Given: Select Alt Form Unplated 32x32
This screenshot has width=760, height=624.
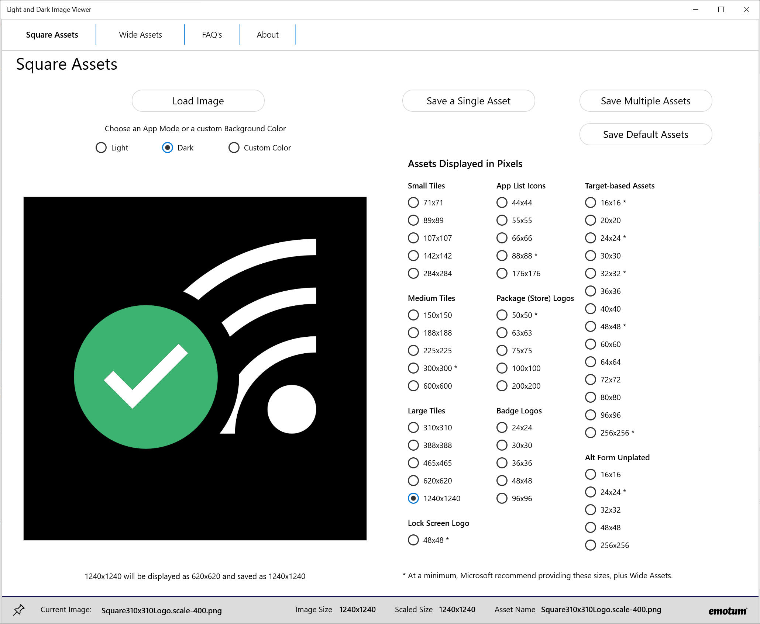Looking at the screenshot, I should pos(603,510).
